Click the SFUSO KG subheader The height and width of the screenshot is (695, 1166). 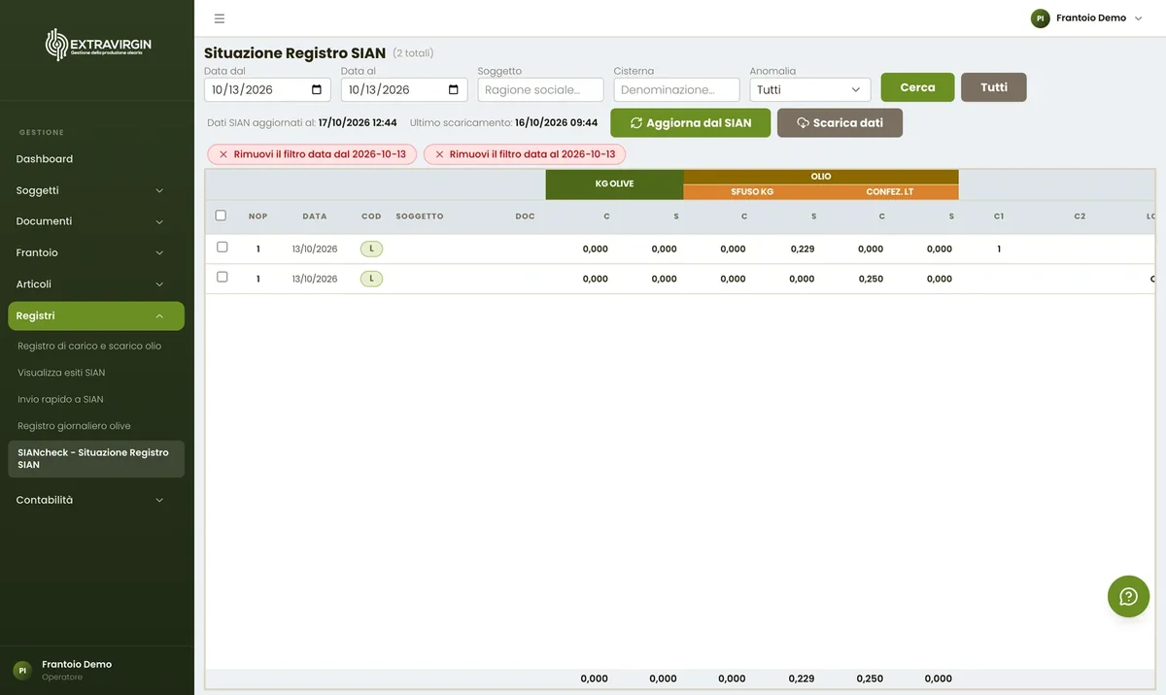[x=752, y=192]
